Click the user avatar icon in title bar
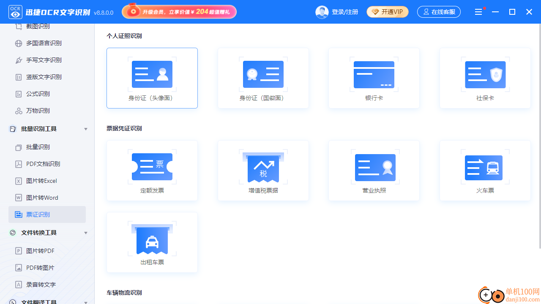This screenshot has height=304, width=541. click(x=322, y=12)
